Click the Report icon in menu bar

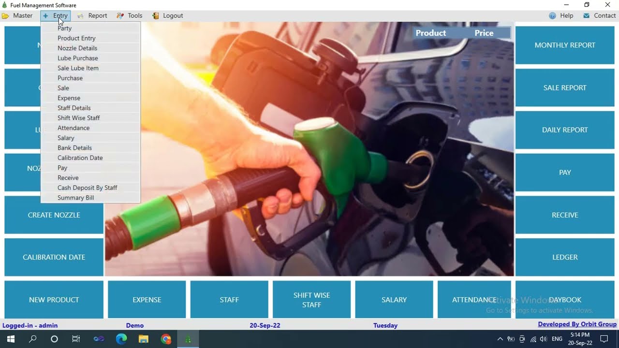(81, 15)
